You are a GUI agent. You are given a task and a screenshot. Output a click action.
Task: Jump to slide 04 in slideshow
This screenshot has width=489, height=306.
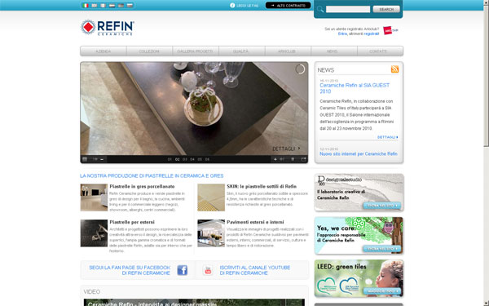192,159
